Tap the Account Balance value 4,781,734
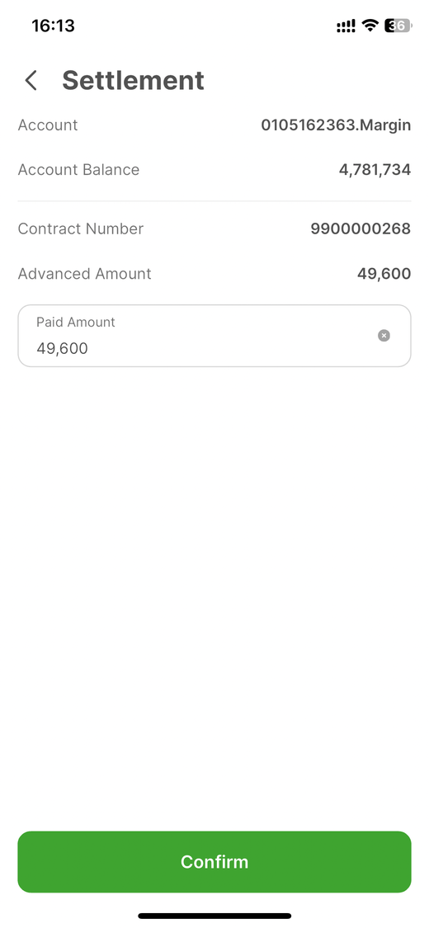Image resolution: width=429 pixels, height=928 pixels. (x=375, y=170)
